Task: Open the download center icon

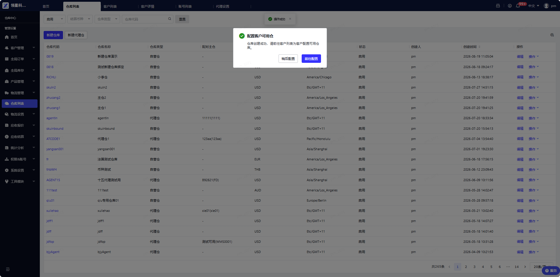Action: pos(510,6)
